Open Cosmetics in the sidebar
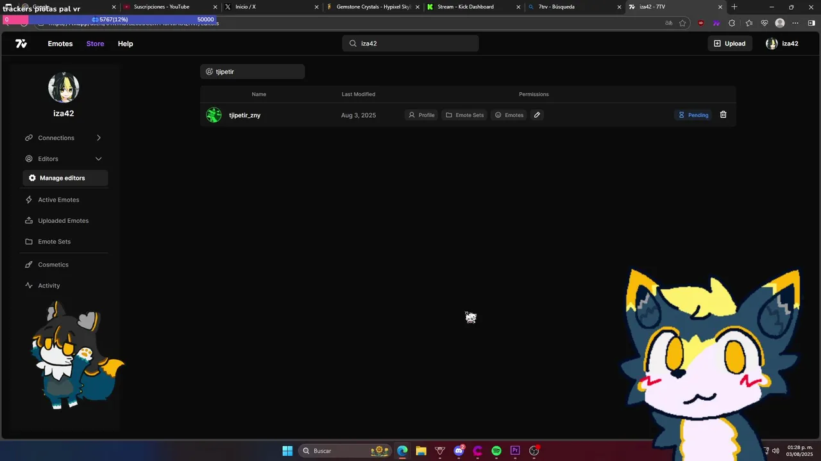 pos(53,264)
